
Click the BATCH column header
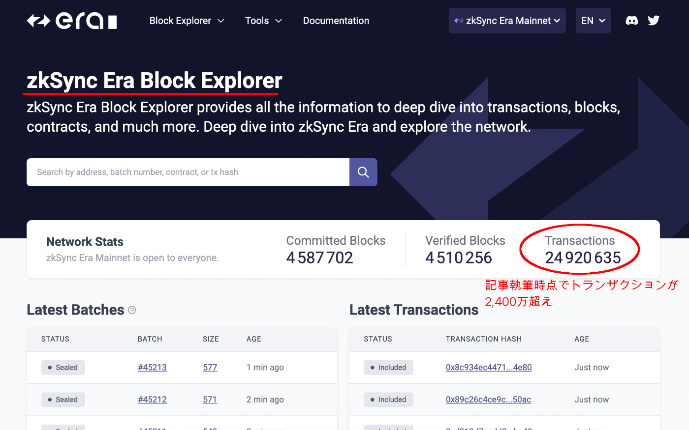150,339
